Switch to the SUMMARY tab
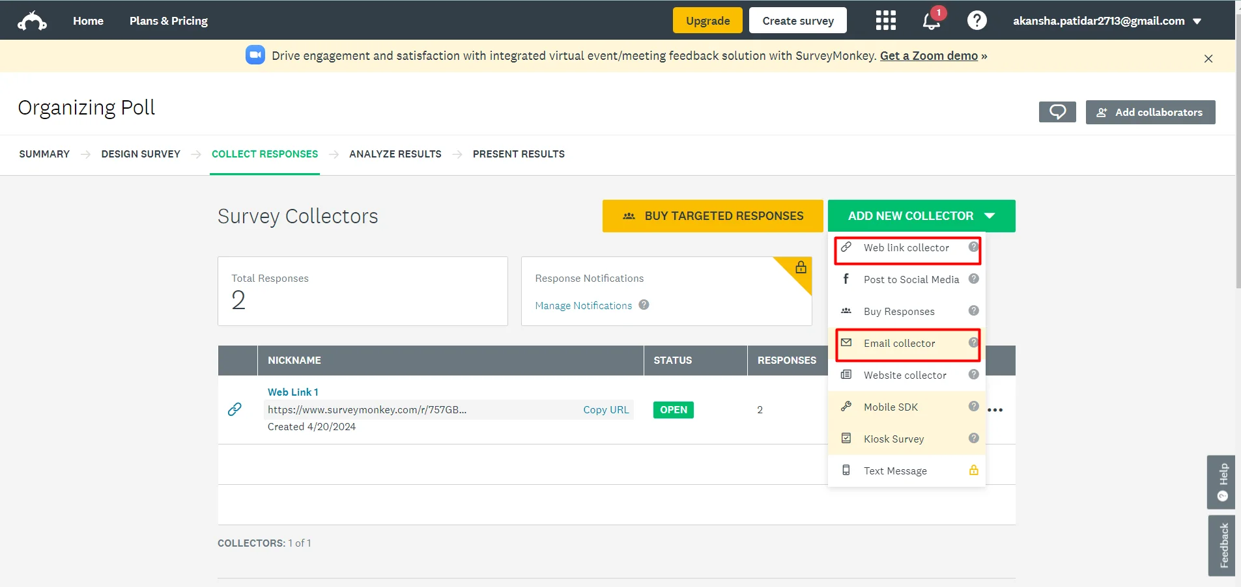Image resolution: width=1241 pixels, height=587 pixels. coord(44,154)
